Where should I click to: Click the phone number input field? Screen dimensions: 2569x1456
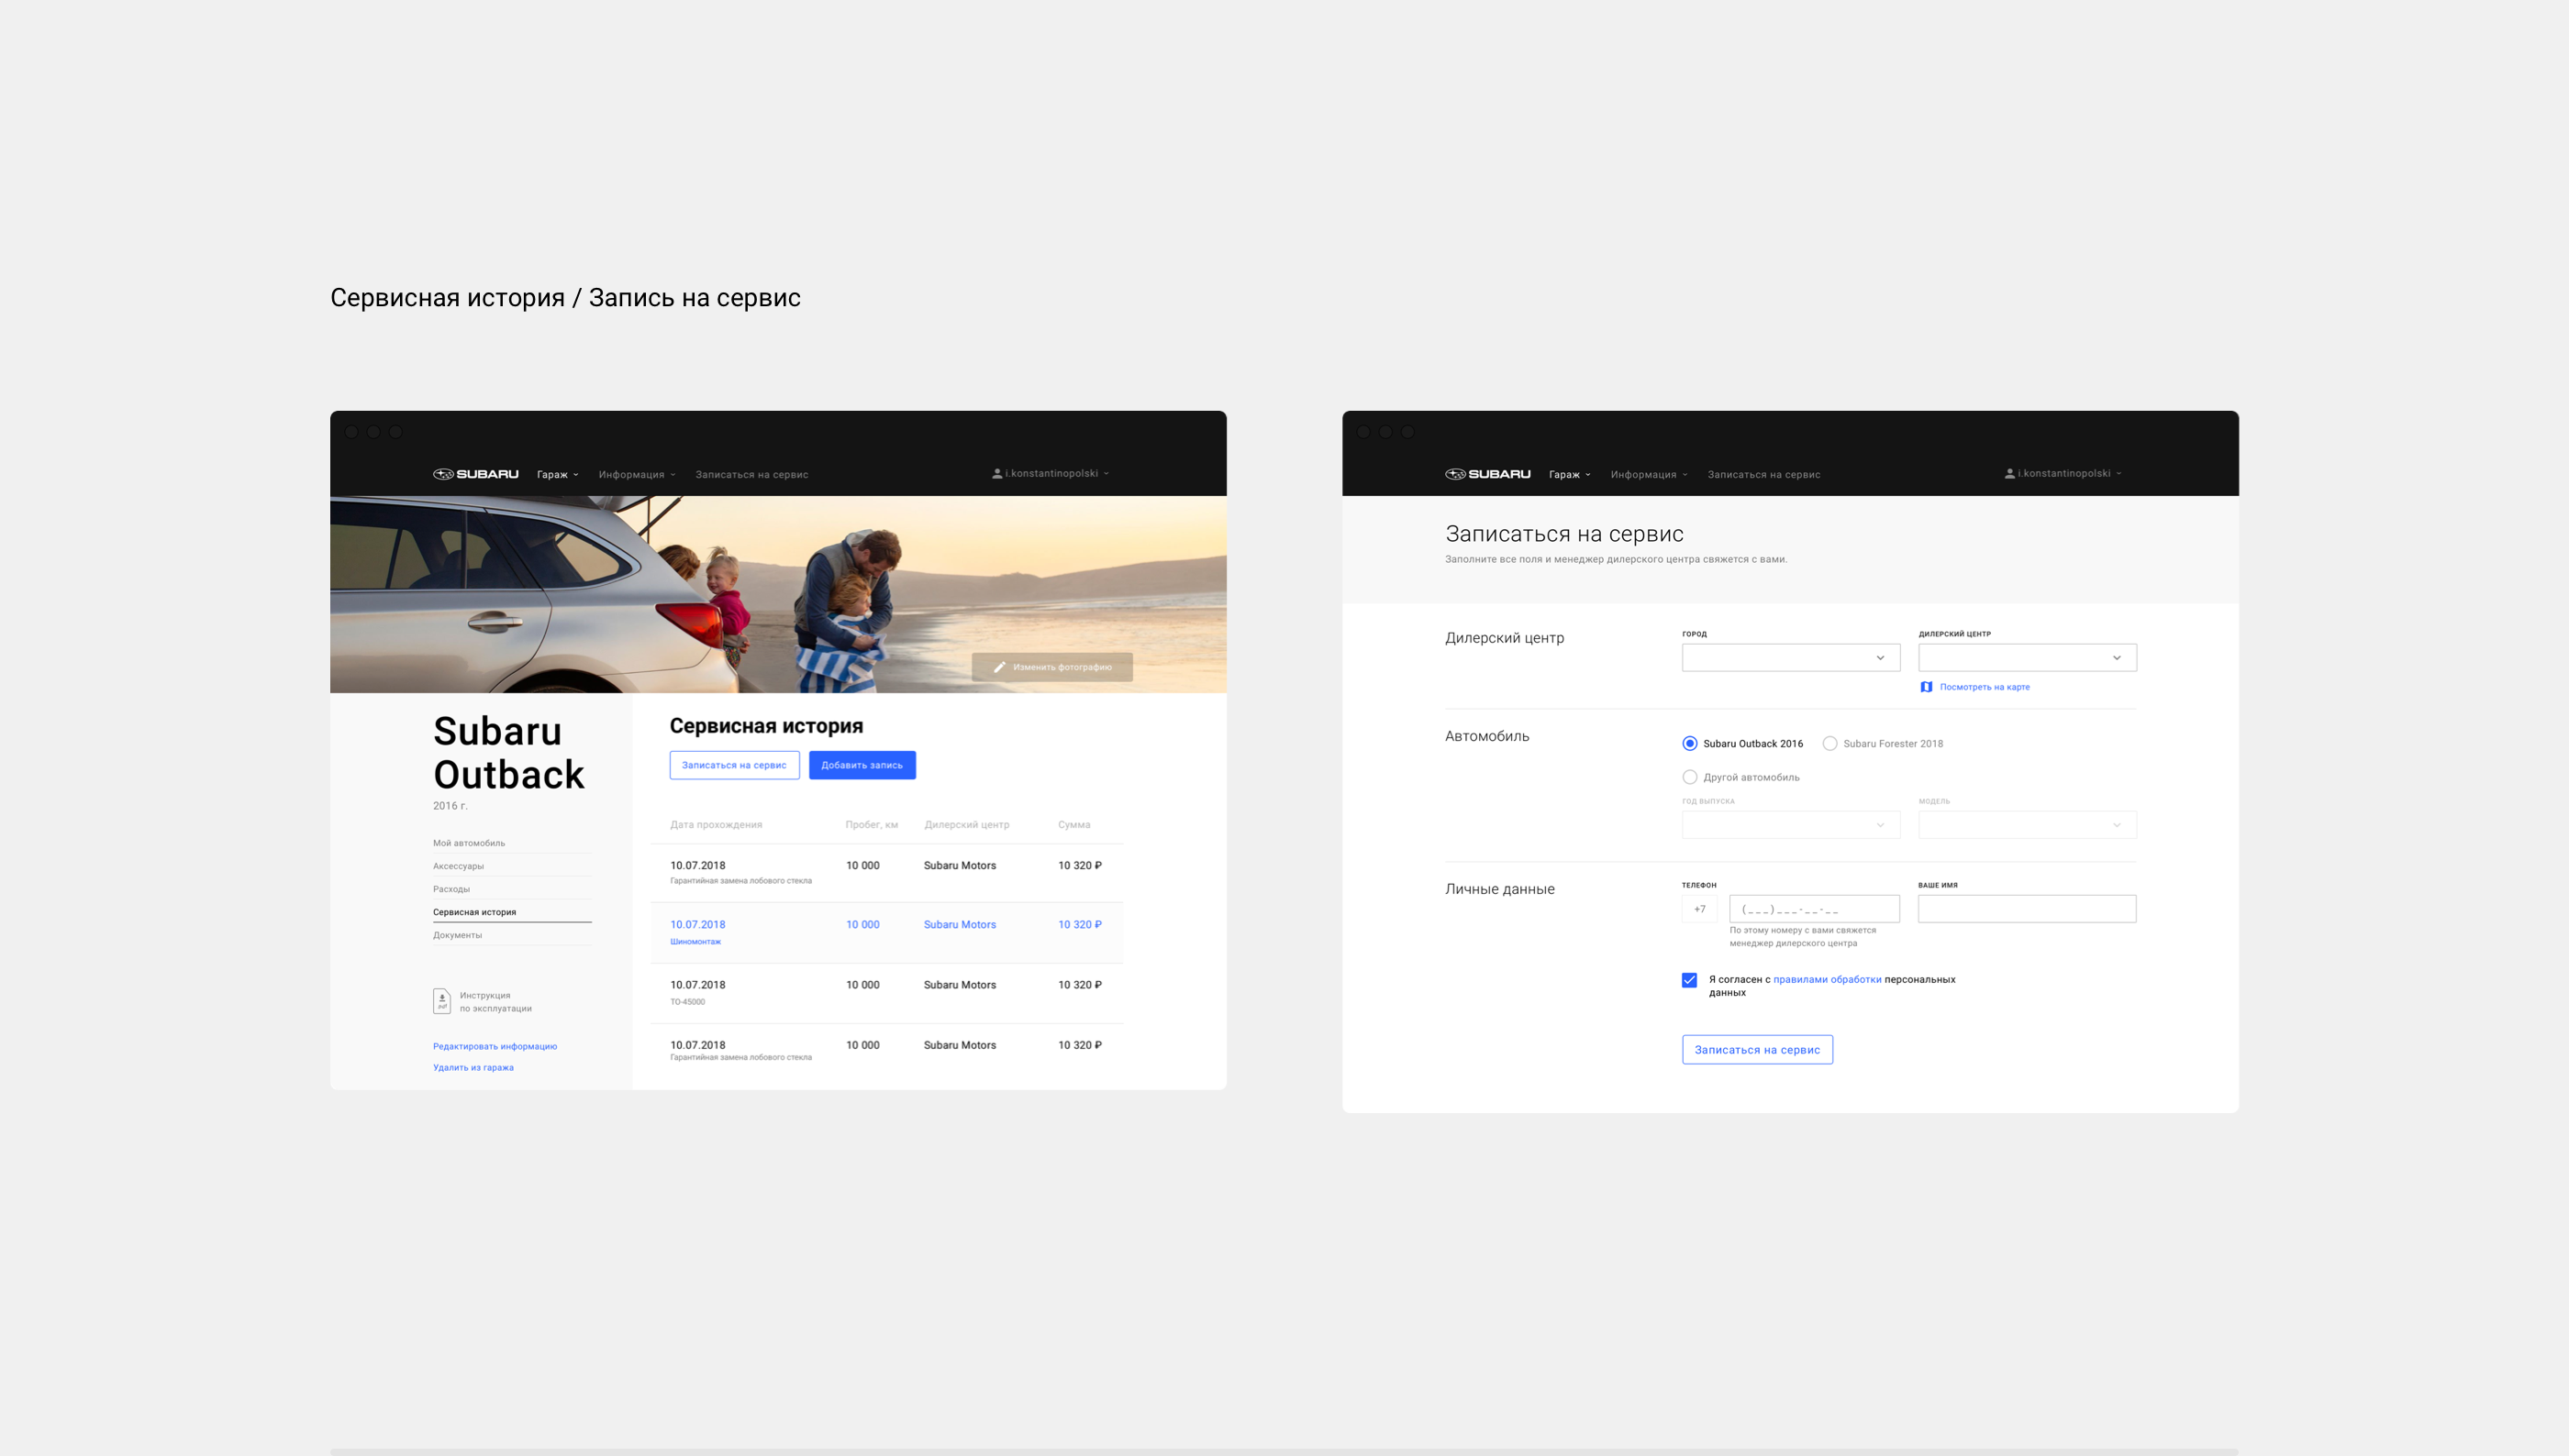[1814, 909]
